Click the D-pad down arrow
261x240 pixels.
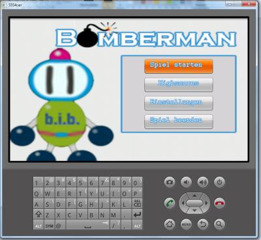[x=194, y=211]
